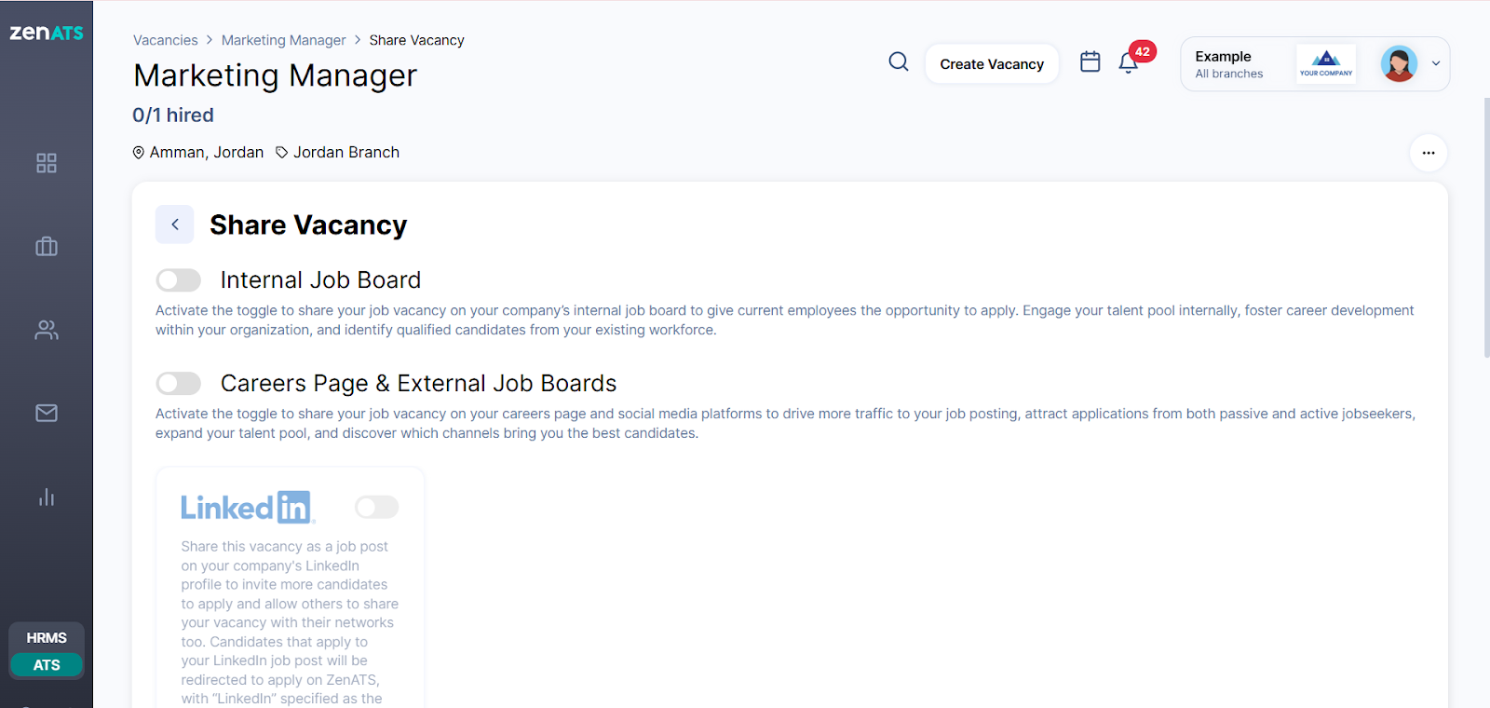Go back using the arrow beside Share Vacancy
The image size is (1490, 708).
point(175,225)
